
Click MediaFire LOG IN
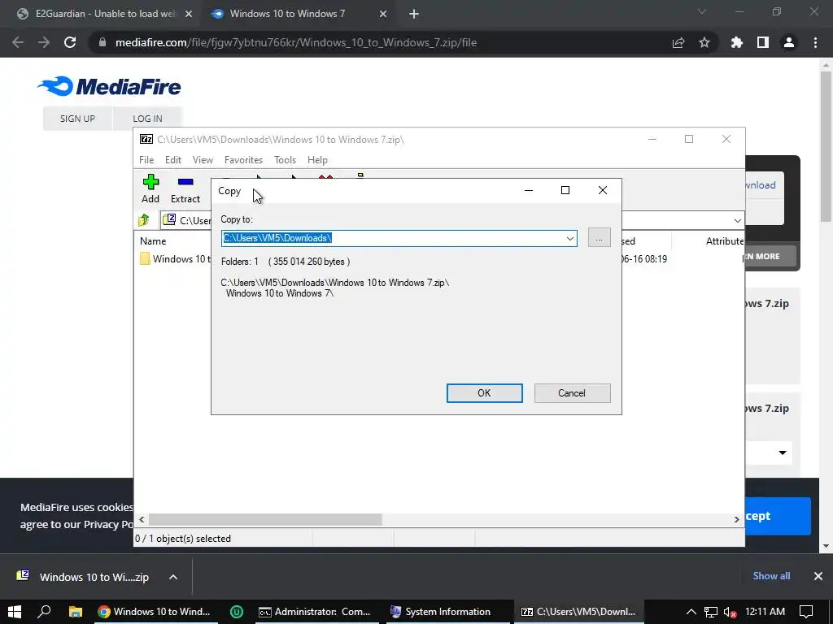coord(148,119)
